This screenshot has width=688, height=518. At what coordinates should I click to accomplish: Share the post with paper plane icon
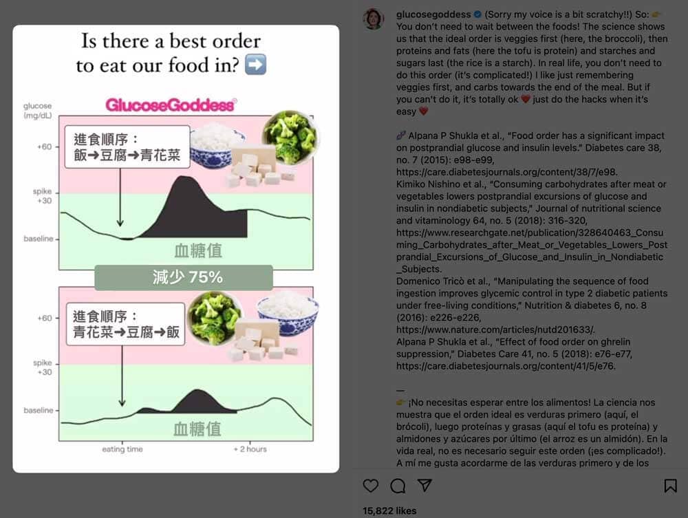pos(424,485)
